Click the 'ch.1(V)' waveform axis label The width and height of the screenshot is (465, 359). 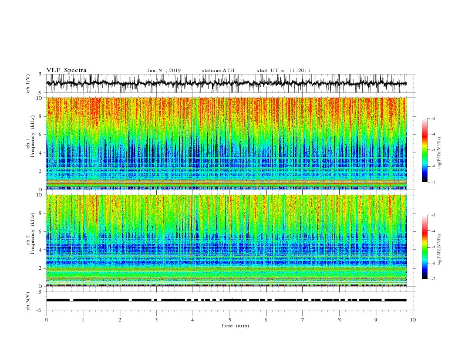[x=28, y=83]
